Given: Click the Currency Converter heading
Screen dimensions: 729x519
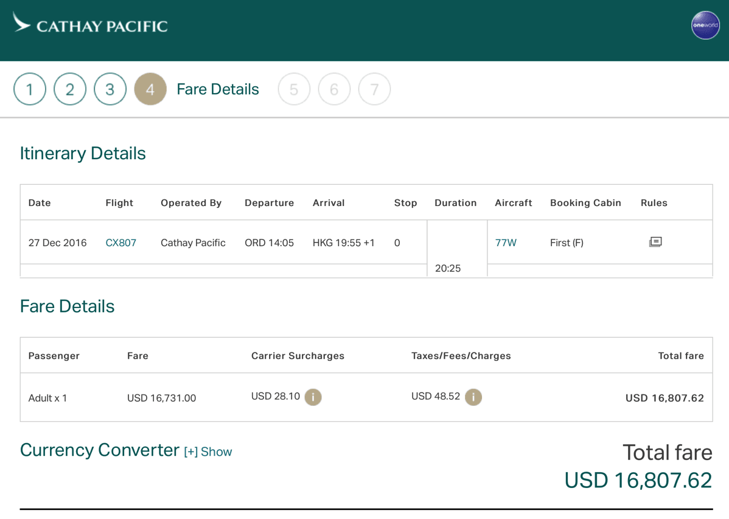Looking at the screenshot, I should click(x=100, y=450).
